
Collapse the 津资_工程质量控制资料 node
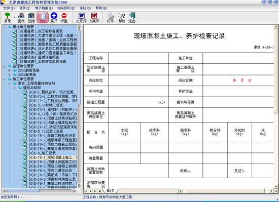pos(10,84)
